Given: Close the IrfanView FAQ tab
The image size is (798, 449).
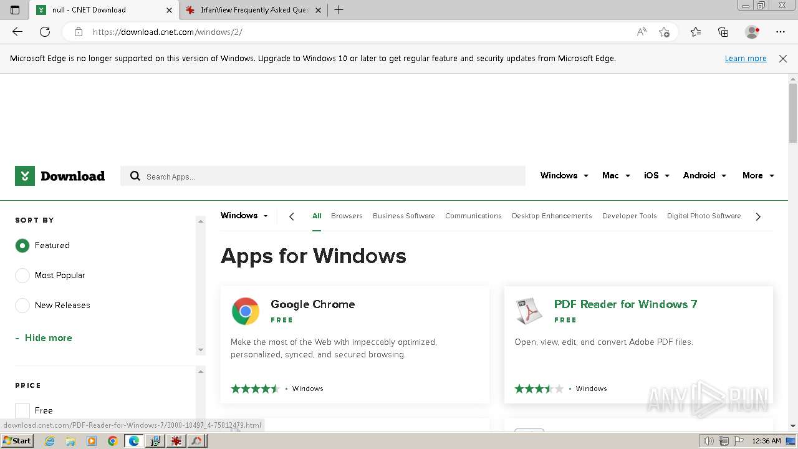Looking at the screenshot, I should (319, 10).
